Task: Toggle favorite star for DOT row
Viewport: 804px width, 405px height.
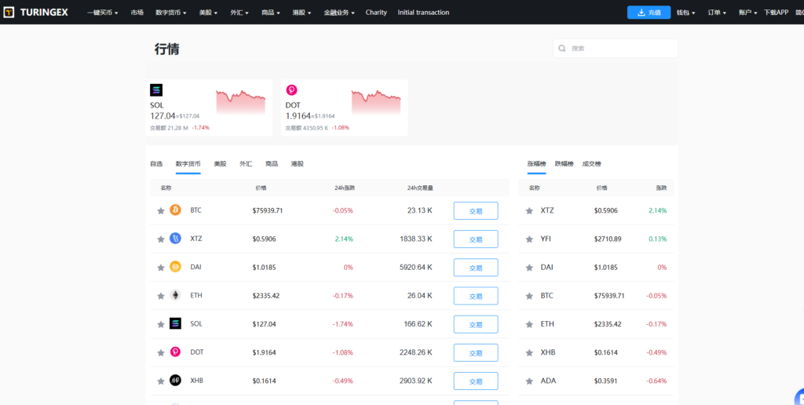Action: coord(161,352)
